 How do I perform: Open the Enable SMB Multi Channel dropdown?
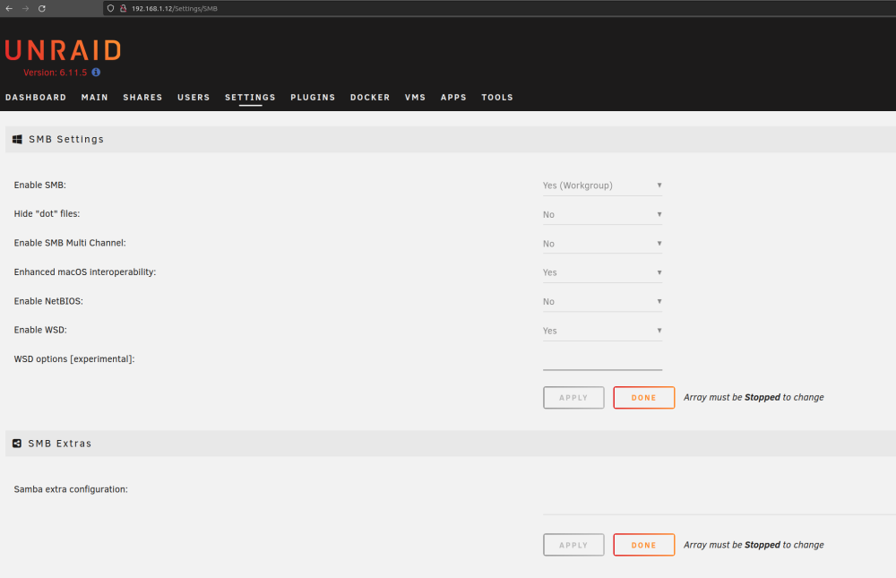(x=602, y=244)
